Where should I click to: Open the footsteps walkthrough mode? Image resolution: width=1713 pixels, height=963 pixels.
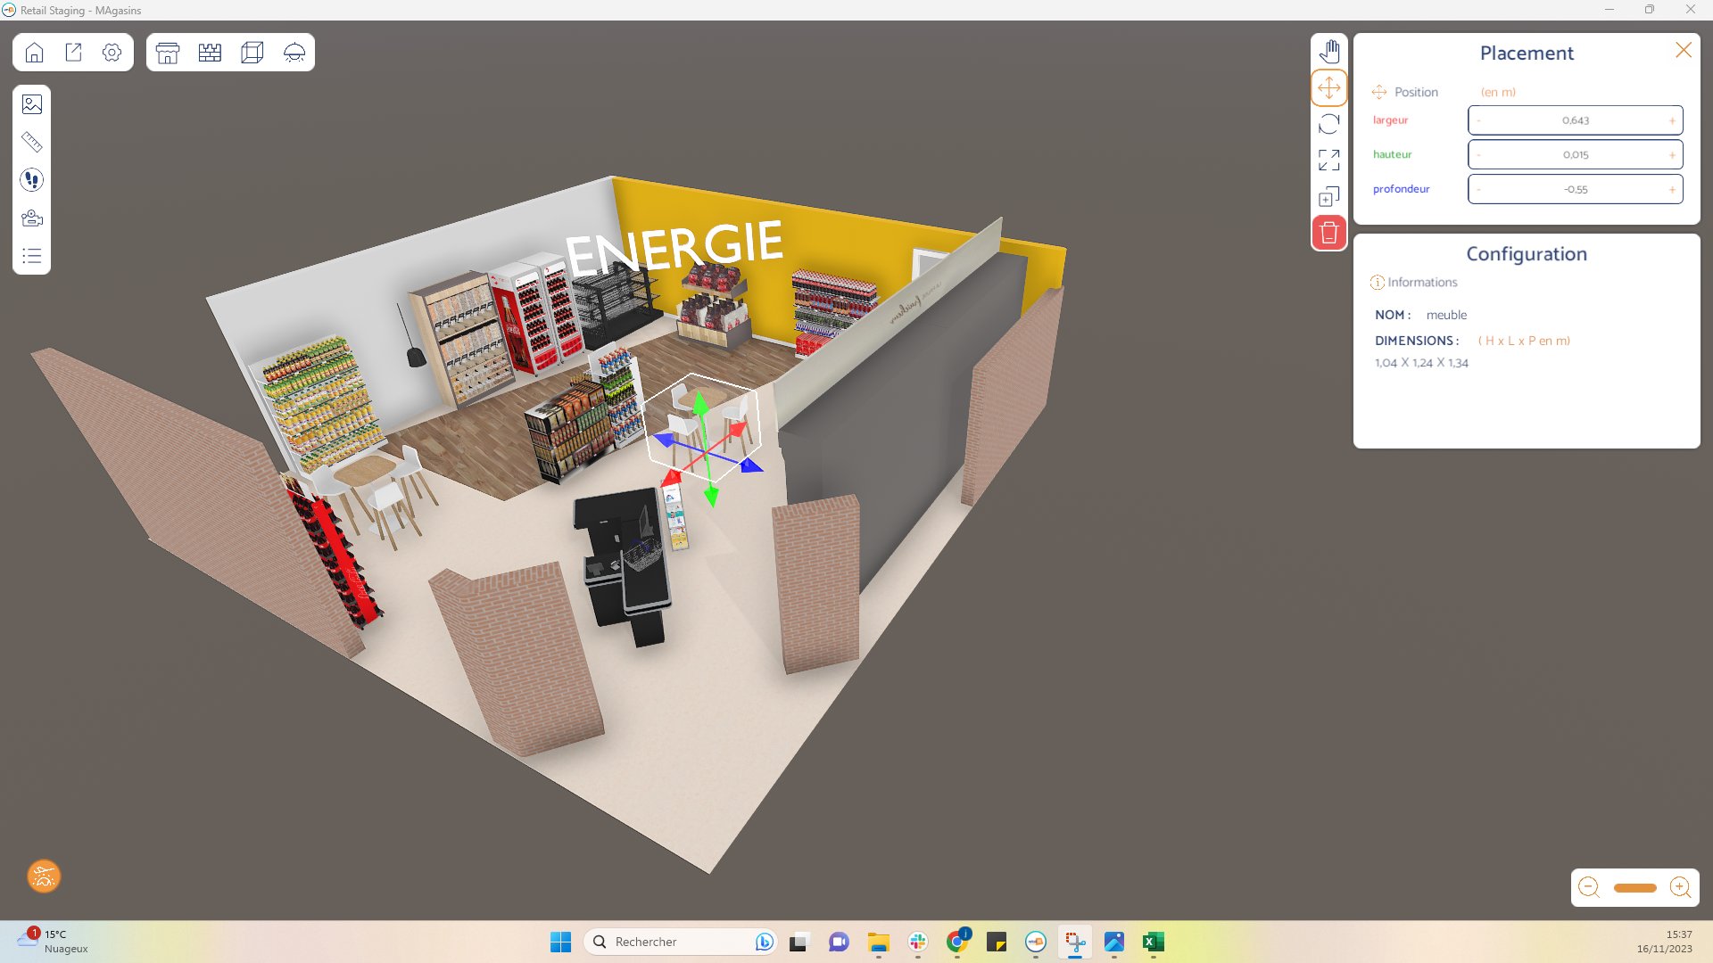tap(31, 180)
